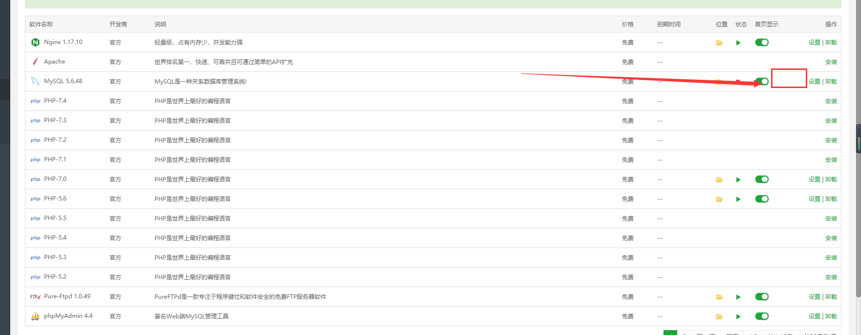The width and height of the screenshot is (861, 335).
Task: Select the PHP-5.6 software name
Action: [x=55, y=199]
